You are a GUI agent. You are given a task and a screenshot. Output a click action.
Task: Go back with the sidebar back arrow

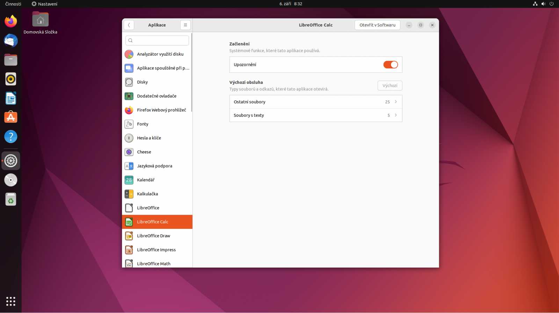click(x=129, y=25)
